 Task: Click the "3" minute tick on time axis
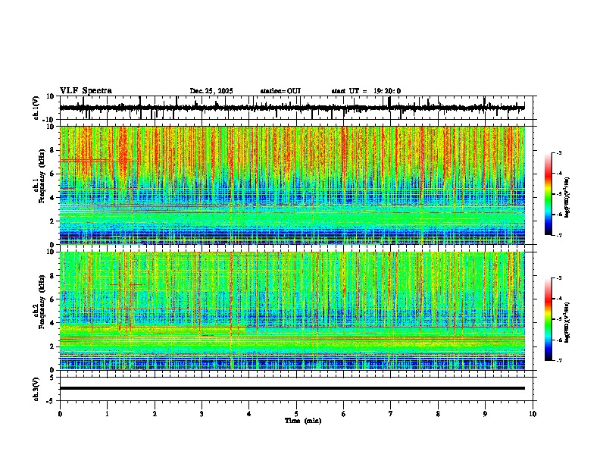point(202,414)
